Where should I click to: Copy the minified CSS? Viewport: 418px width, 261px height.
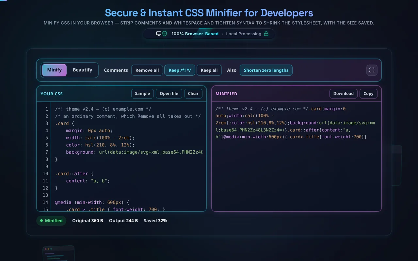[x=368, y=94]
